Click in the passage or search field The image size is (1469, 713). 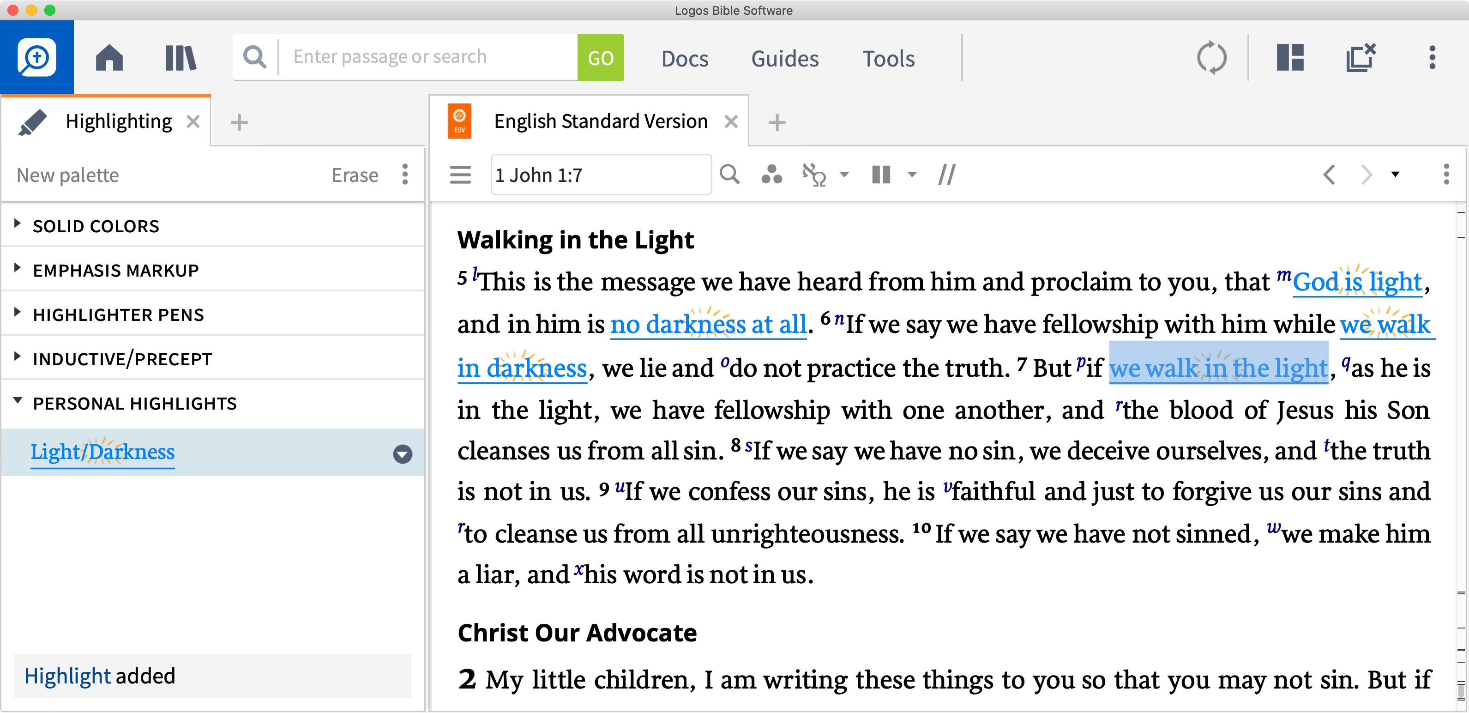433,57
